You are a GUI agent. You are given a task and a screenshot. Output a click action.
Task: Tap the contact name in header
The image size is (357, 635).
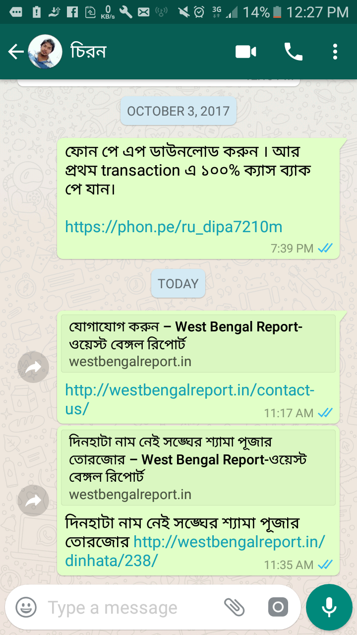click(88, 52)
